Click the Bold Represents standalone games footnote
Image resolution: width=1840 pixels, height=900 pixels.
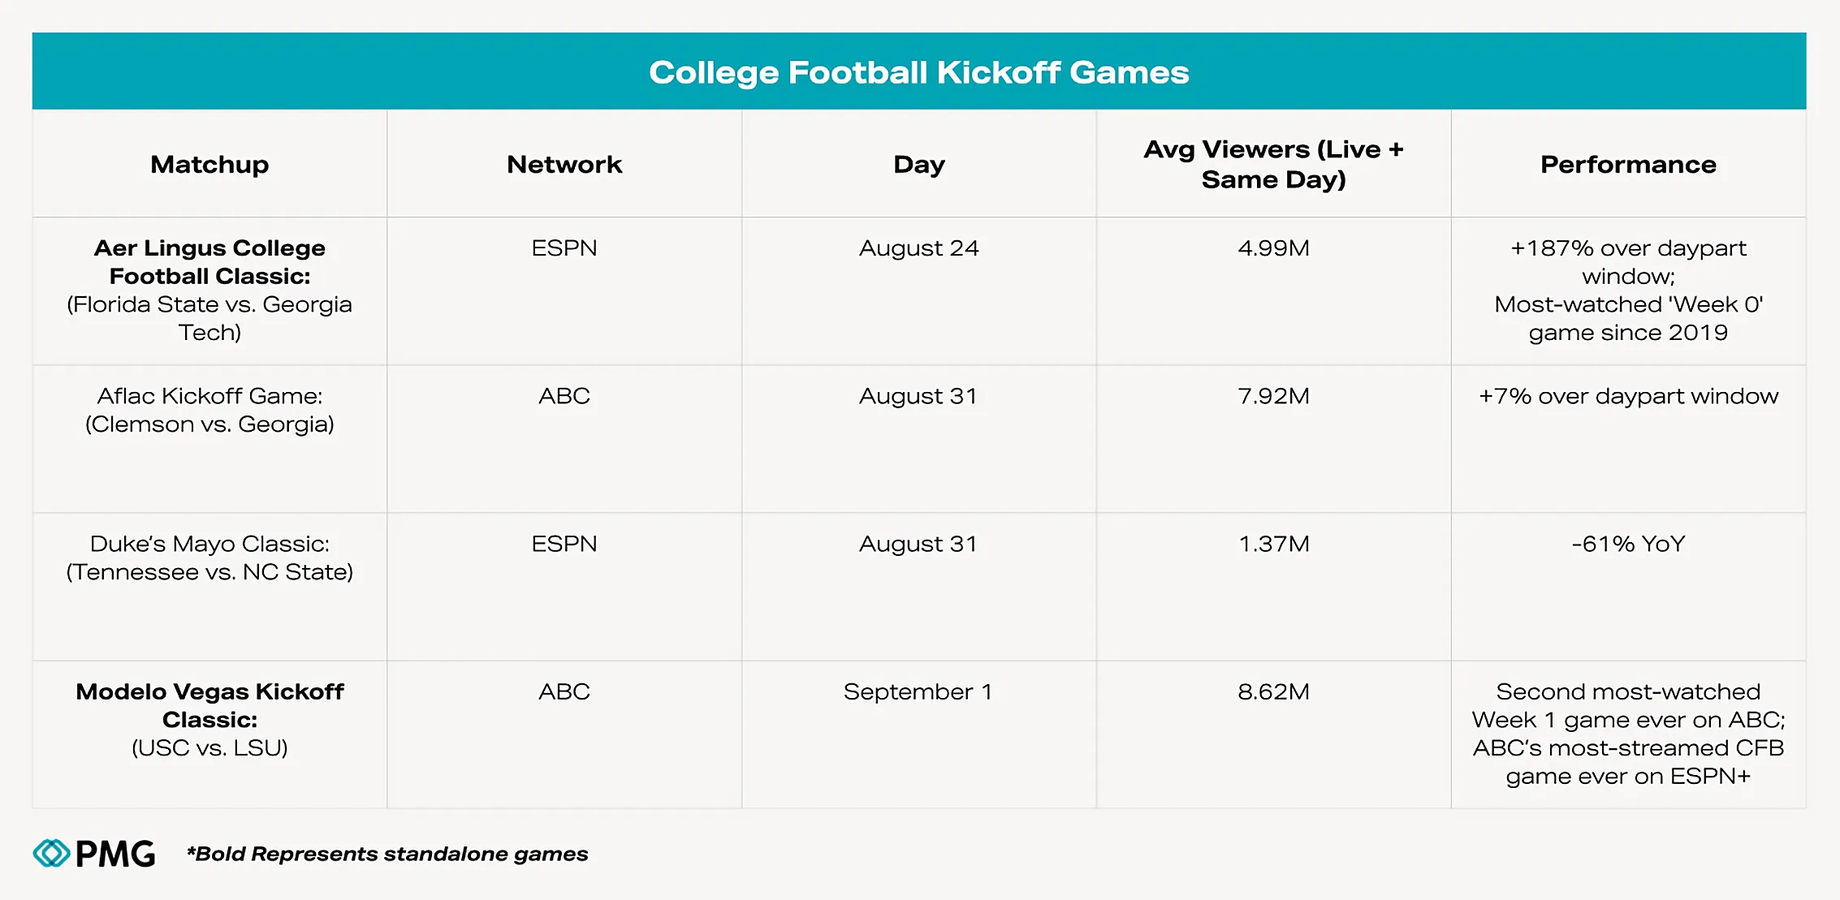point(387,854)
